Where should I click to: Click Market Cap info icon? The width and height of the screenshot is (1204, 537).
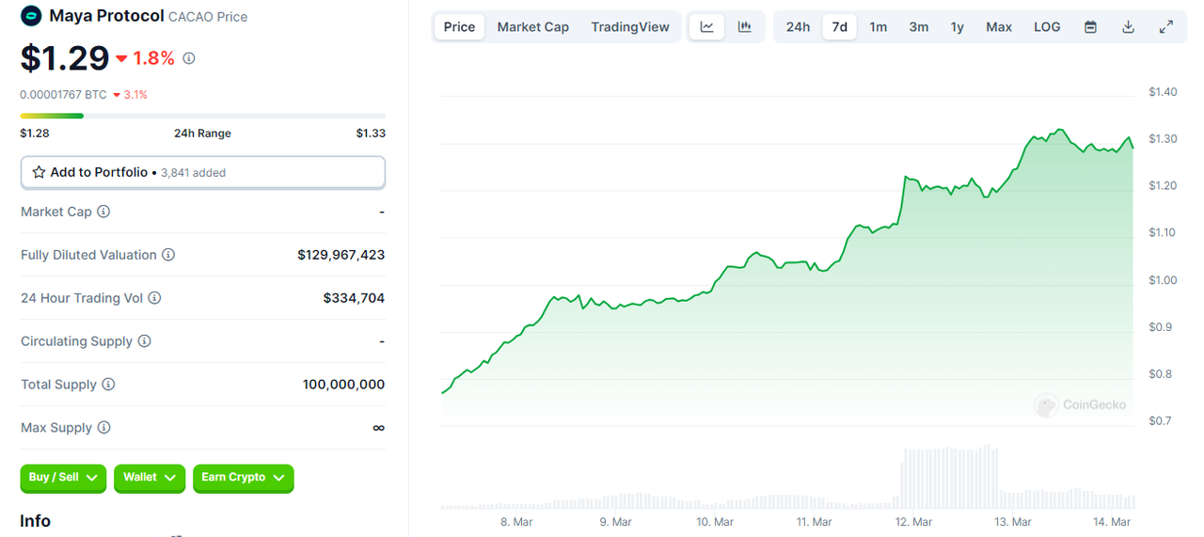point(103,212)
